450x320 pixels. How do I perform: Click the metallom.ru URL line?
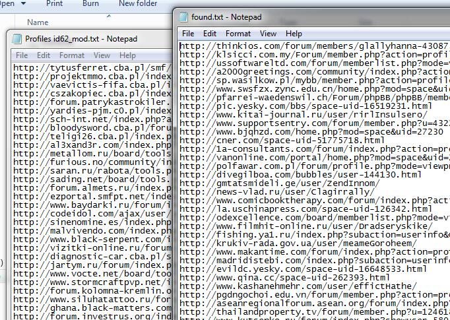point(92,154)
